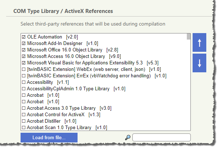
Task: Toggle Visual Basic for Applications Extensibility 5.3
Action: (24, 63)
